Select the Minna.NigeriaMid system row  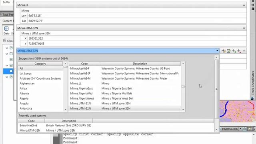[125, 93]
